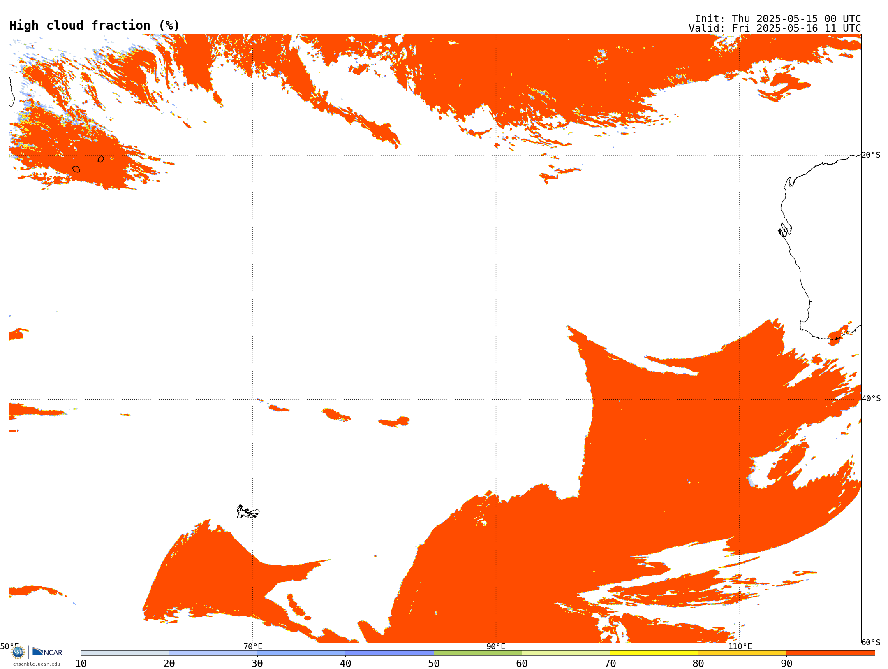The width and height of the screenshot is (888, 669).
Task: Click colorbar tick label 80
Action: [698, 664]
